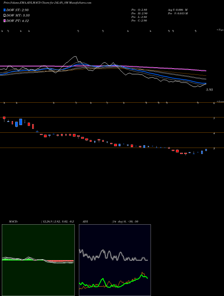Click the magenta DOW PT legend swatch
Screen dimensions: 224x296
5,21
